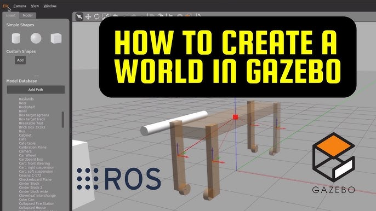Select the translate mode tool
376x211 pixels.
pos(88,17)
